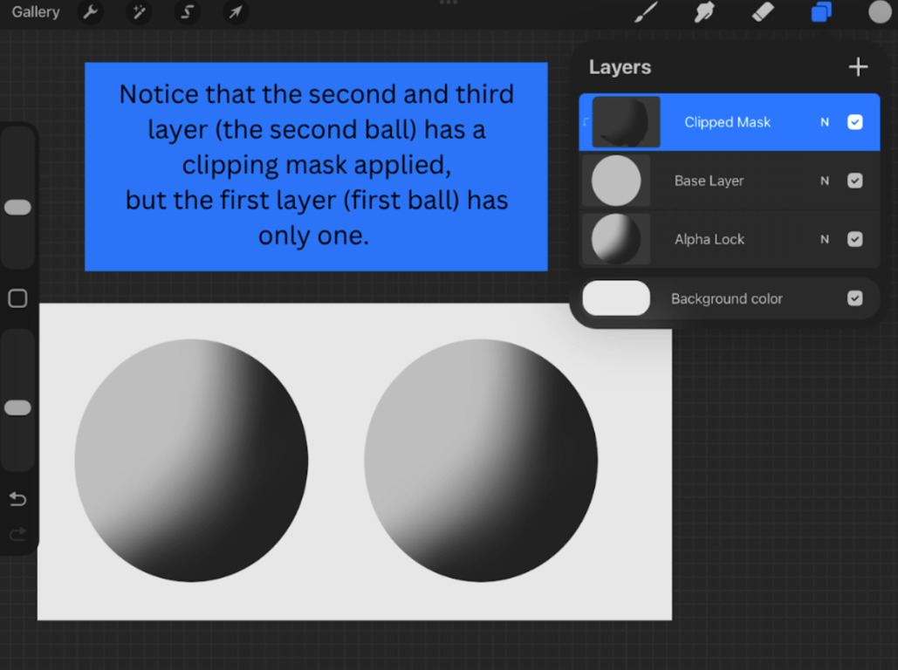Toggle Background color visibility checkbox

854,297
